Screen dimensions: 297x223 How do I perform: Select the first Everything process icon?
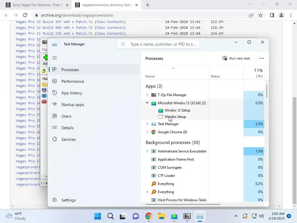[x=154, y=184]
